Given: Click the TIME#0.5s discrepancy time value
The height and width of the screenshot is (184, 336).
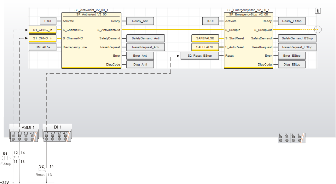Looking at the screenshot, I should pyautogui.click(x=42, y=47).
